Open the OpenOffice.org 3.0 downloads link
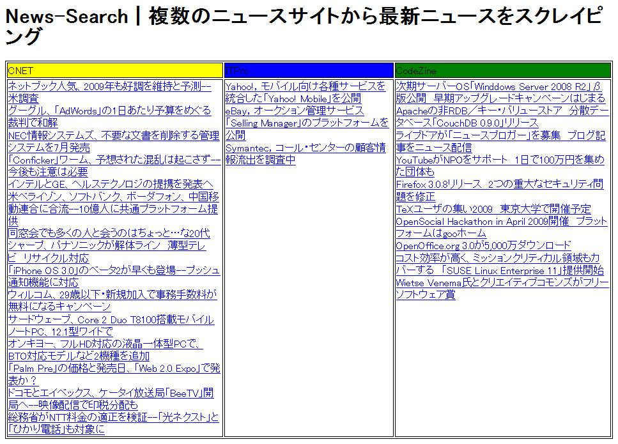This screenshot has height=444, width=618. point(484,245)
